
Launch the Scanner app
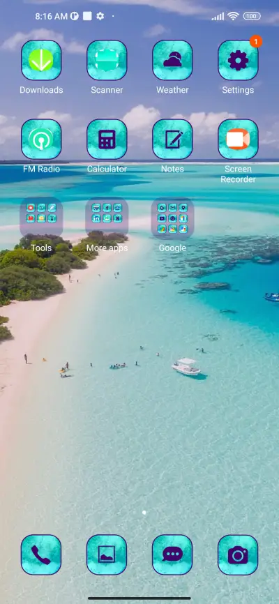107,60
